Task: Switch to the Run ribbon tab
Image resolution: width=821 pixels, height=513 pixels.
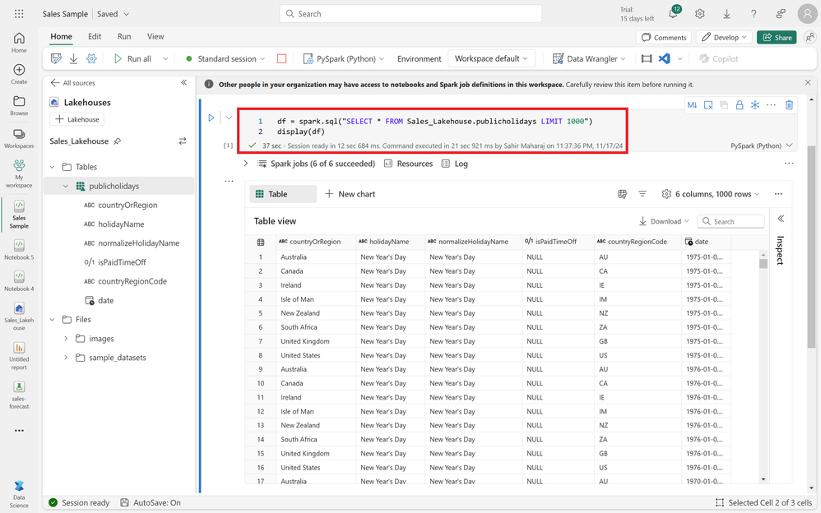Action: (x=124, y=37)
